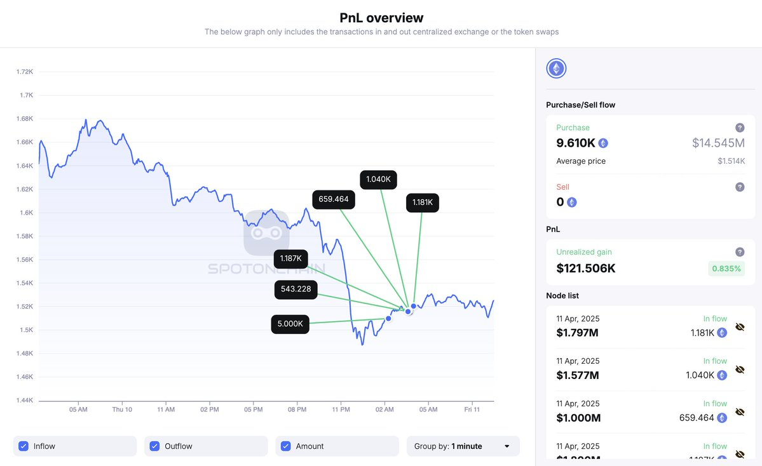762x466 pixels.
Task: Click the 0.835% gain badge
Action: click(x=726, y=269)
